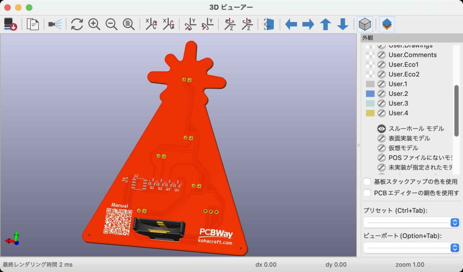Open the プリセット dropdown
463x272 pixels.
[411, 222]
